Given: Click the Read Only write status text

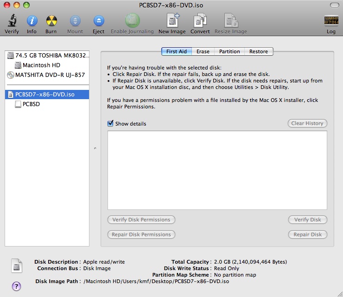Looking at the screenshot, I should click(x=226, y=268).
